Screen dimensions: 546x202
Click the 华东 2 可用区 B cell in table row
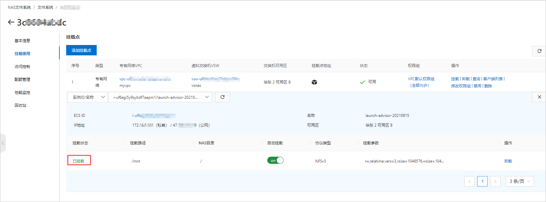click(277, 82)
